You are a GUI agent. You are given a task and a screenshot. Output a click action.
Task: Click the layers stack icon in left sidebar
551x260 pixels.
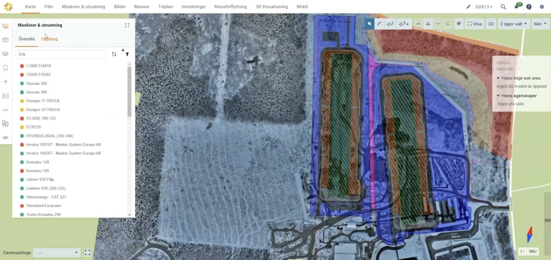[5, 54]
